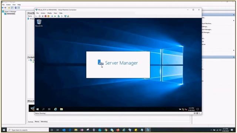Viewport: 237px width, 133px height.
Task: Switch to the Memory tab
Action: pos(37,122)
